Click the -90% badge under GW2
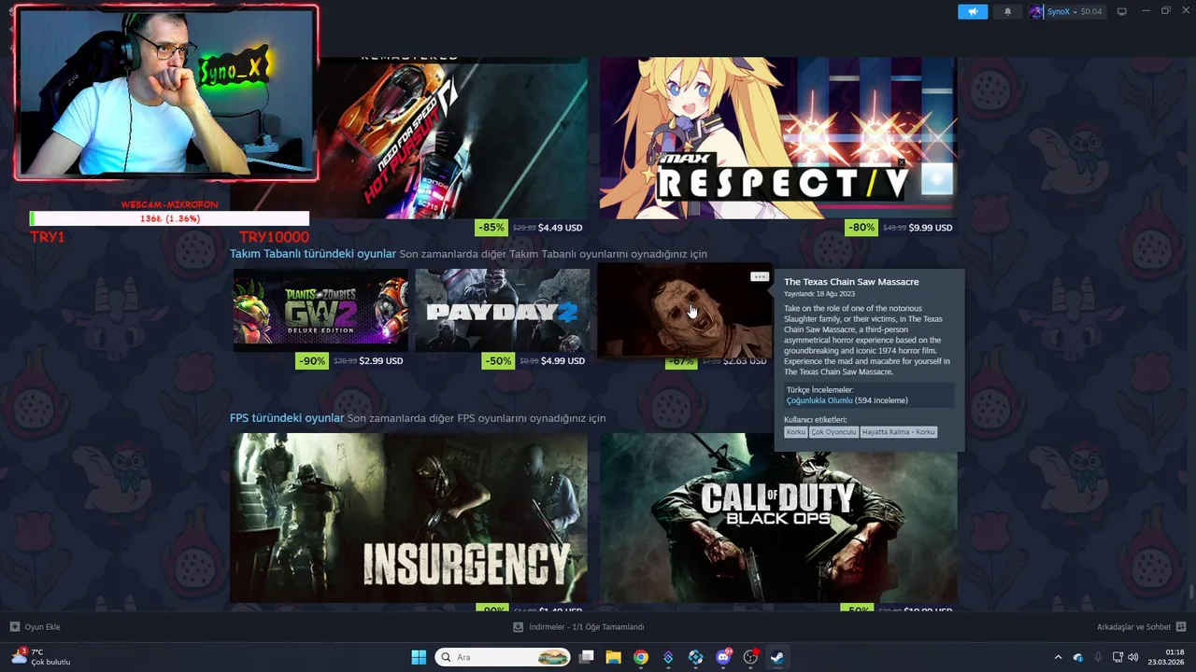1196x672 pixels. (x=312, y=360)
